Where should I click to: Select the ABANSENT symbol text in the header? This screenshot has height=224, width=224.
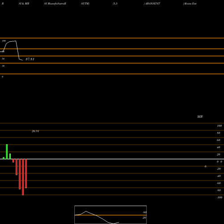(152, 4)
